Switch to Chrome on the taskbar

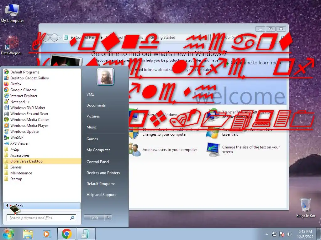66,234
